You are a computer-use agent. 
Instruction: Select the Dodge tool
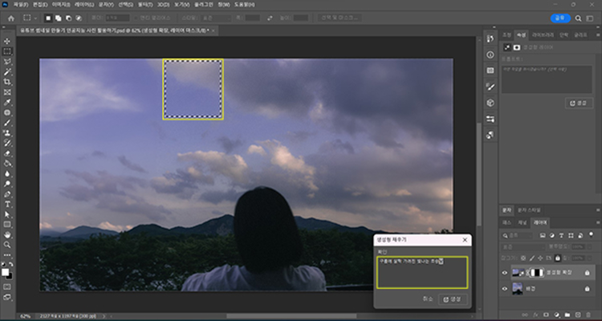(7, 184)
